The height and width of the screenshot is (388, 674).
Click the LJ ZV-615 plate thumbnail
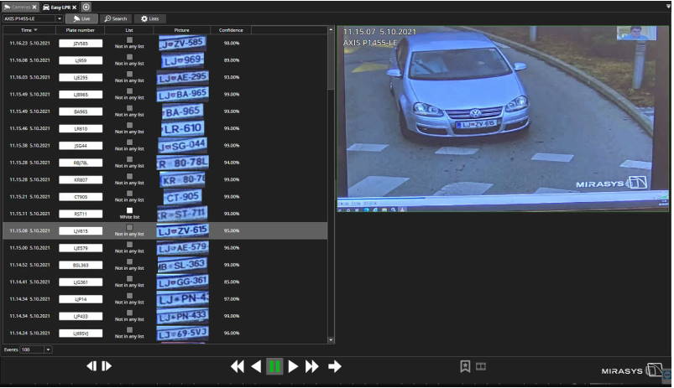tap(182, 230)
